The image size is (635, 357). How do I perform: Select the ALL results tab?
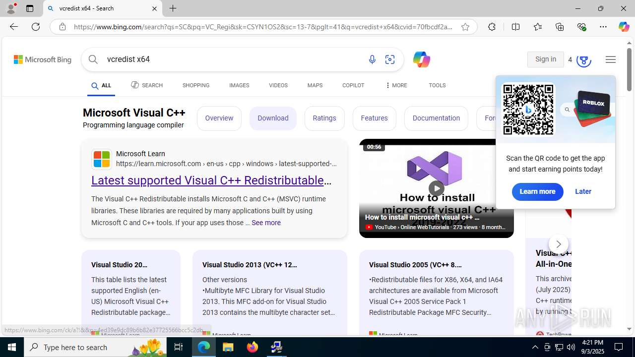[x=101, y=86]
